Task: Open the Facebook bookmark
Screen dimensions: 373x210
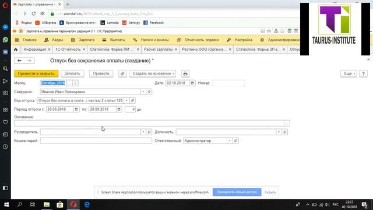Action: tap(154, 23)
